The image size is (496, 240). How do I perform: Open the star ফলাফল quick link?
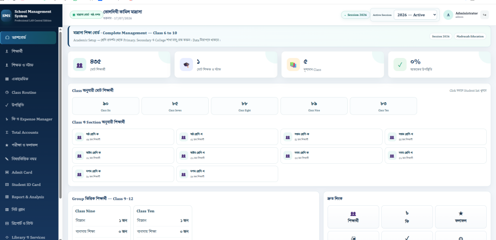461,217
